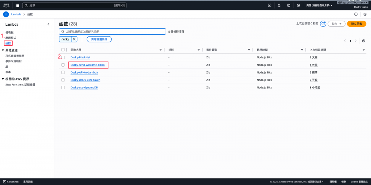The image size is (371, 185).
Task: Open 複本 in the sidebar
Action: pyautogui.click(x=8, y=72)
